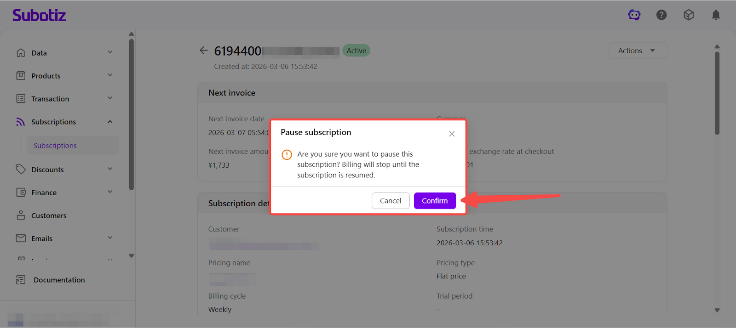Go back using the left arrow icon
736x328 pixels.
click(x=204, y=51)
